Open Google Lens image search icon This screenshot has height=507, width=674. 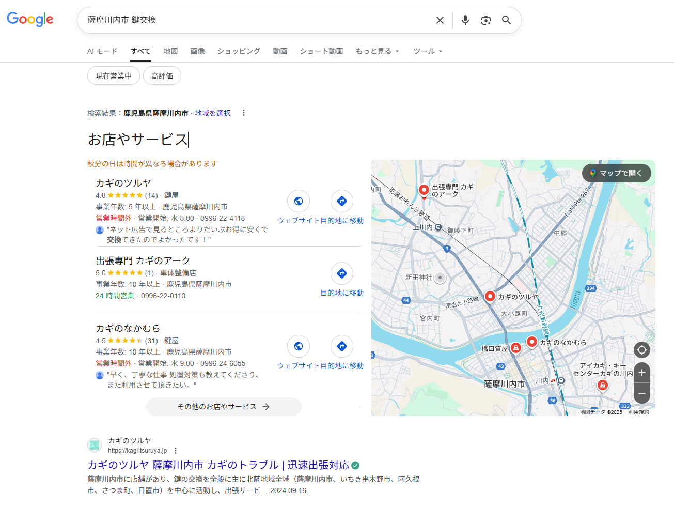pyautogui.click(x=485, y=20)
